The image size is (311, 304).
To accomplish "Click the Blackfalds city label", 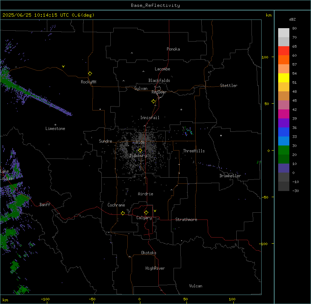I will pyautogui.click(x=159, y=81).
